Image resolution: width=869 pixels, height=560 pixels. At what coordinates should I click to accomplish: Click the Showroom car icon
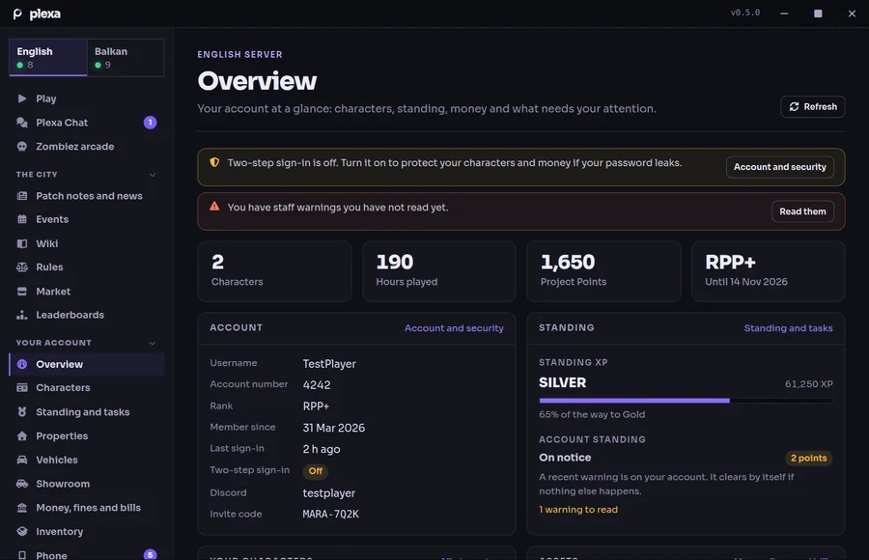pos(22,484)
